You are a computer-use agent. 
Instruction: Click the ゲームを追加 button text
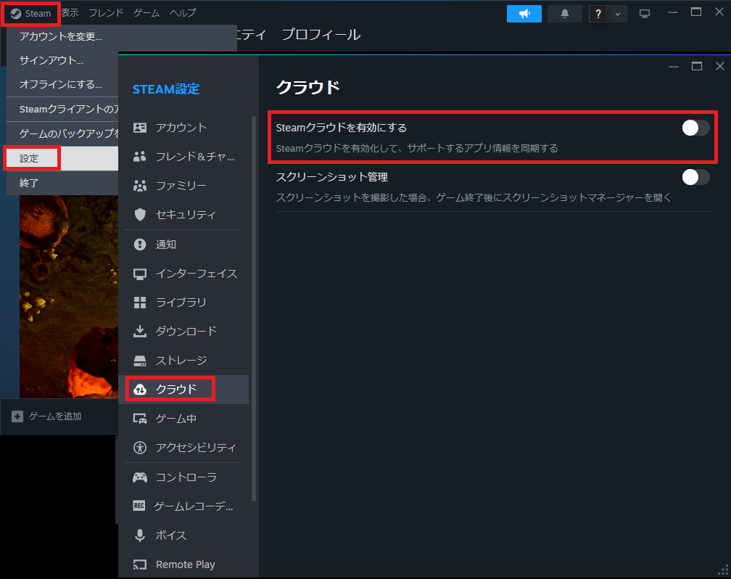click(55, 416)
